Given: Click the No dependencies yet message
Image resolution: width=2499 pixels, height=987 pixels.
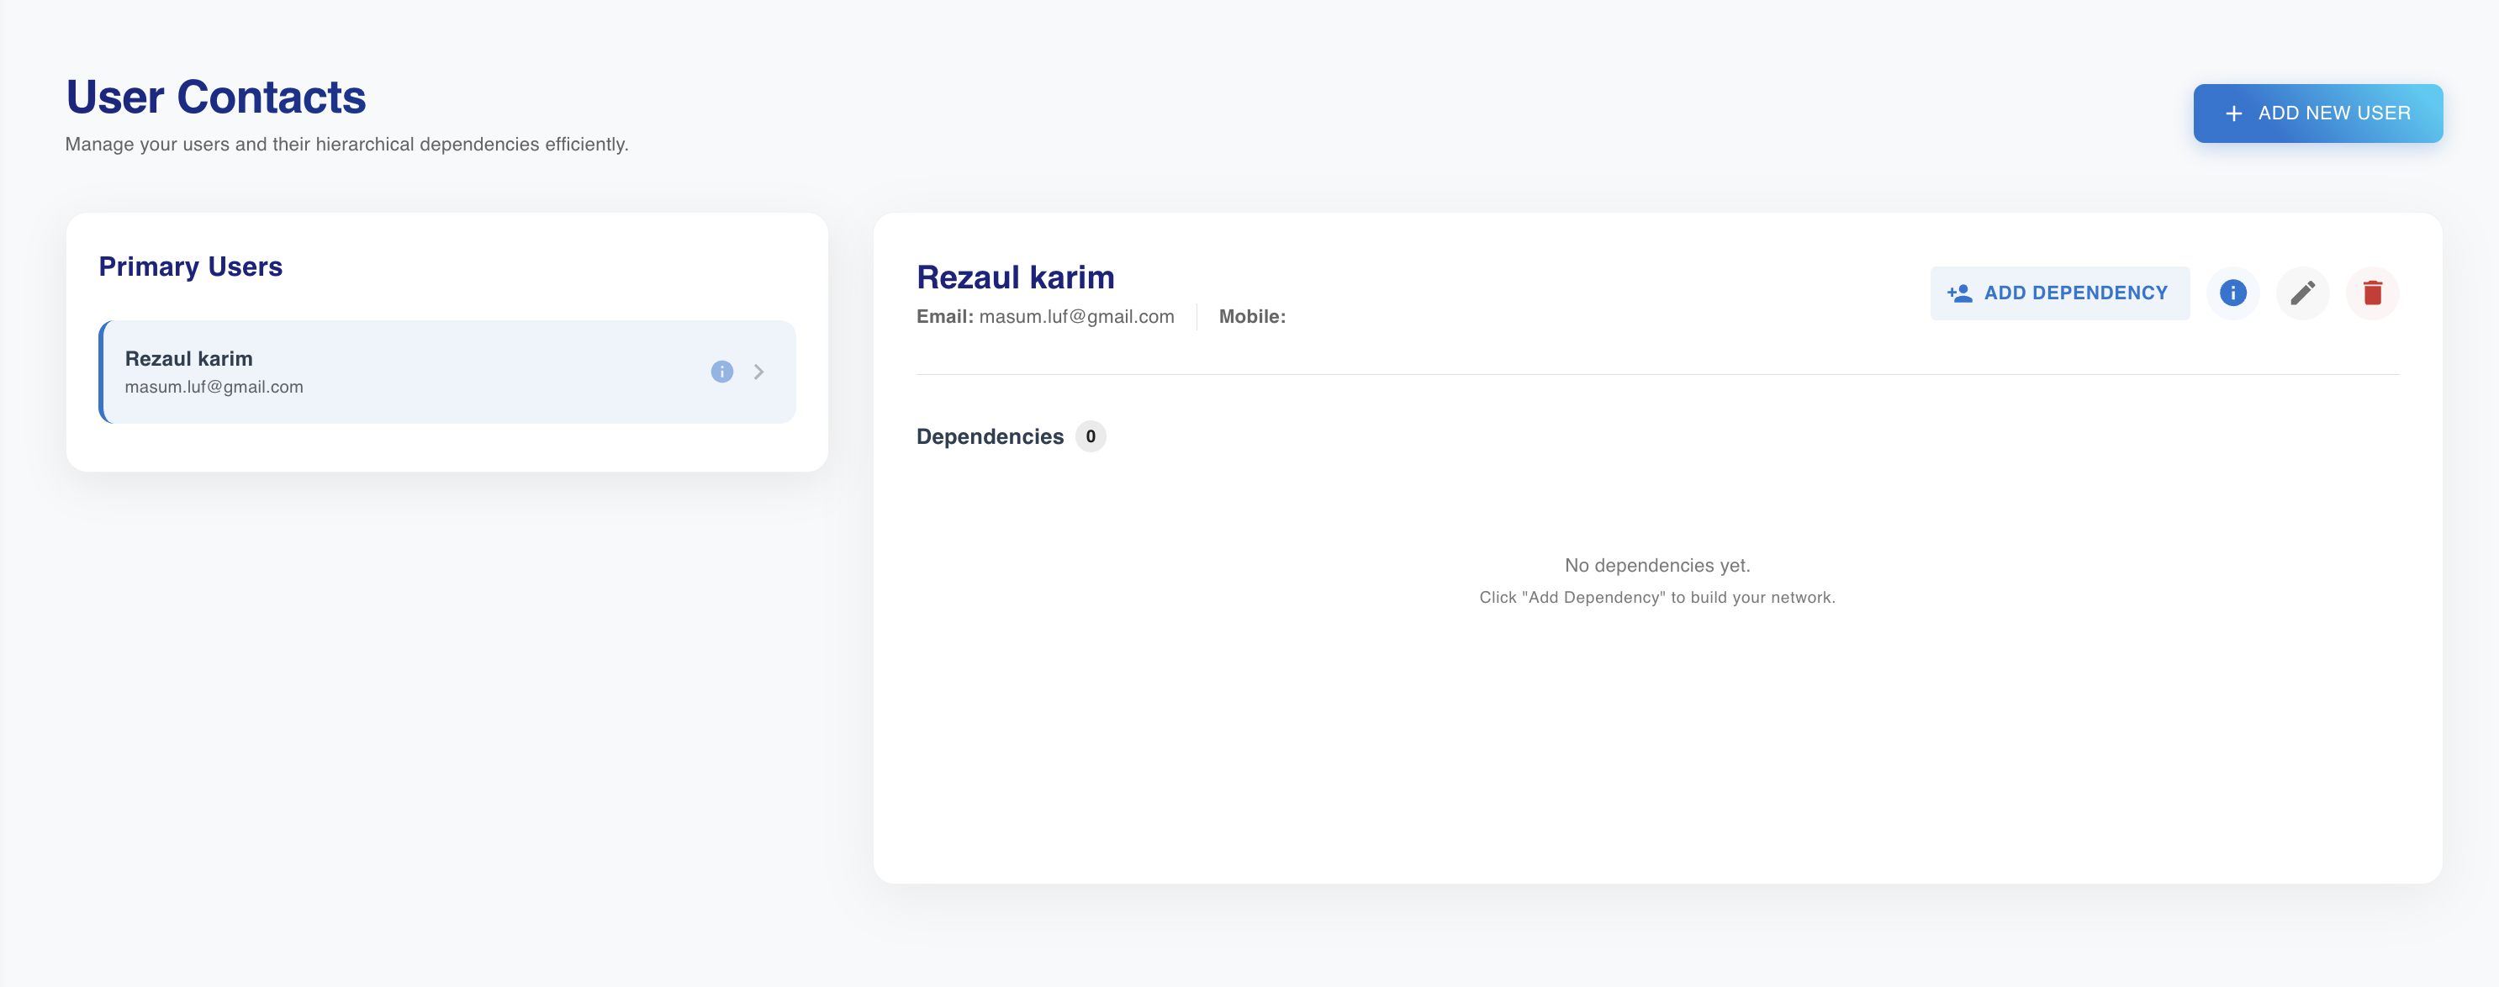Looking at the screenshot, I should pos(1657,564).
